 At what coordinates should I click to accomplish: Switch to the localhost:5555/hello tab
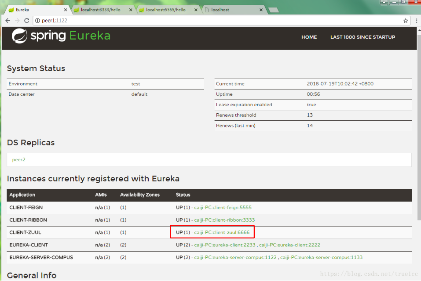(168, 10)
